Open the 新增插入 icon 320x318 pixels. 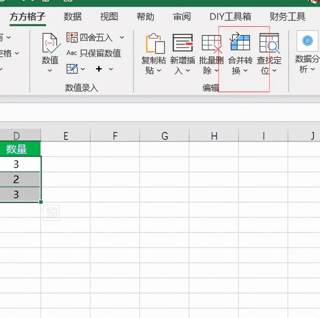[183, 43]
